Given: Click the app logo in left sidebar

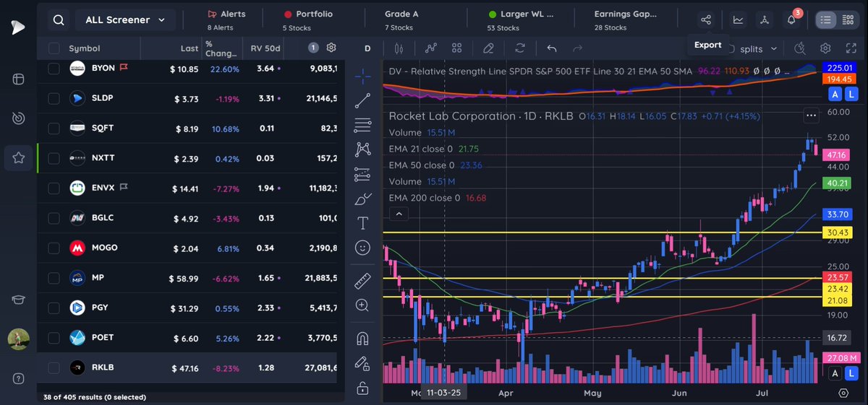Looking at the screenshot, I should (17, 27).
